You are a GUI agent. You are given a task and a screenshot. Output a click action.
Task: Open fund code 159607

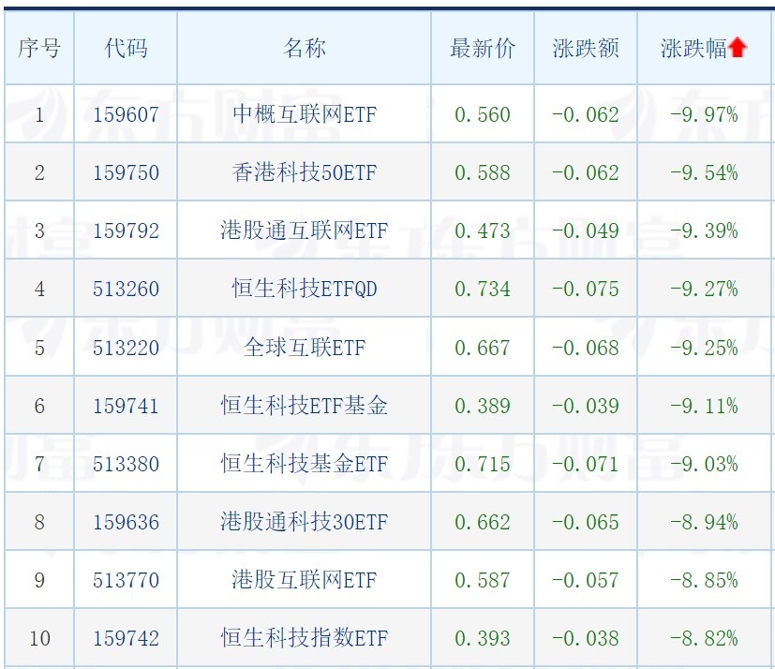coord(126,114)
